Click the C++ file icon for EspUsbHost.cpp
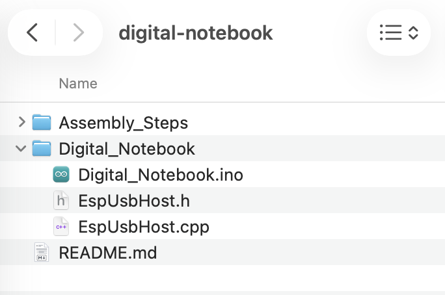This screenshot has height=295, width=445. (x=61, y=227)
